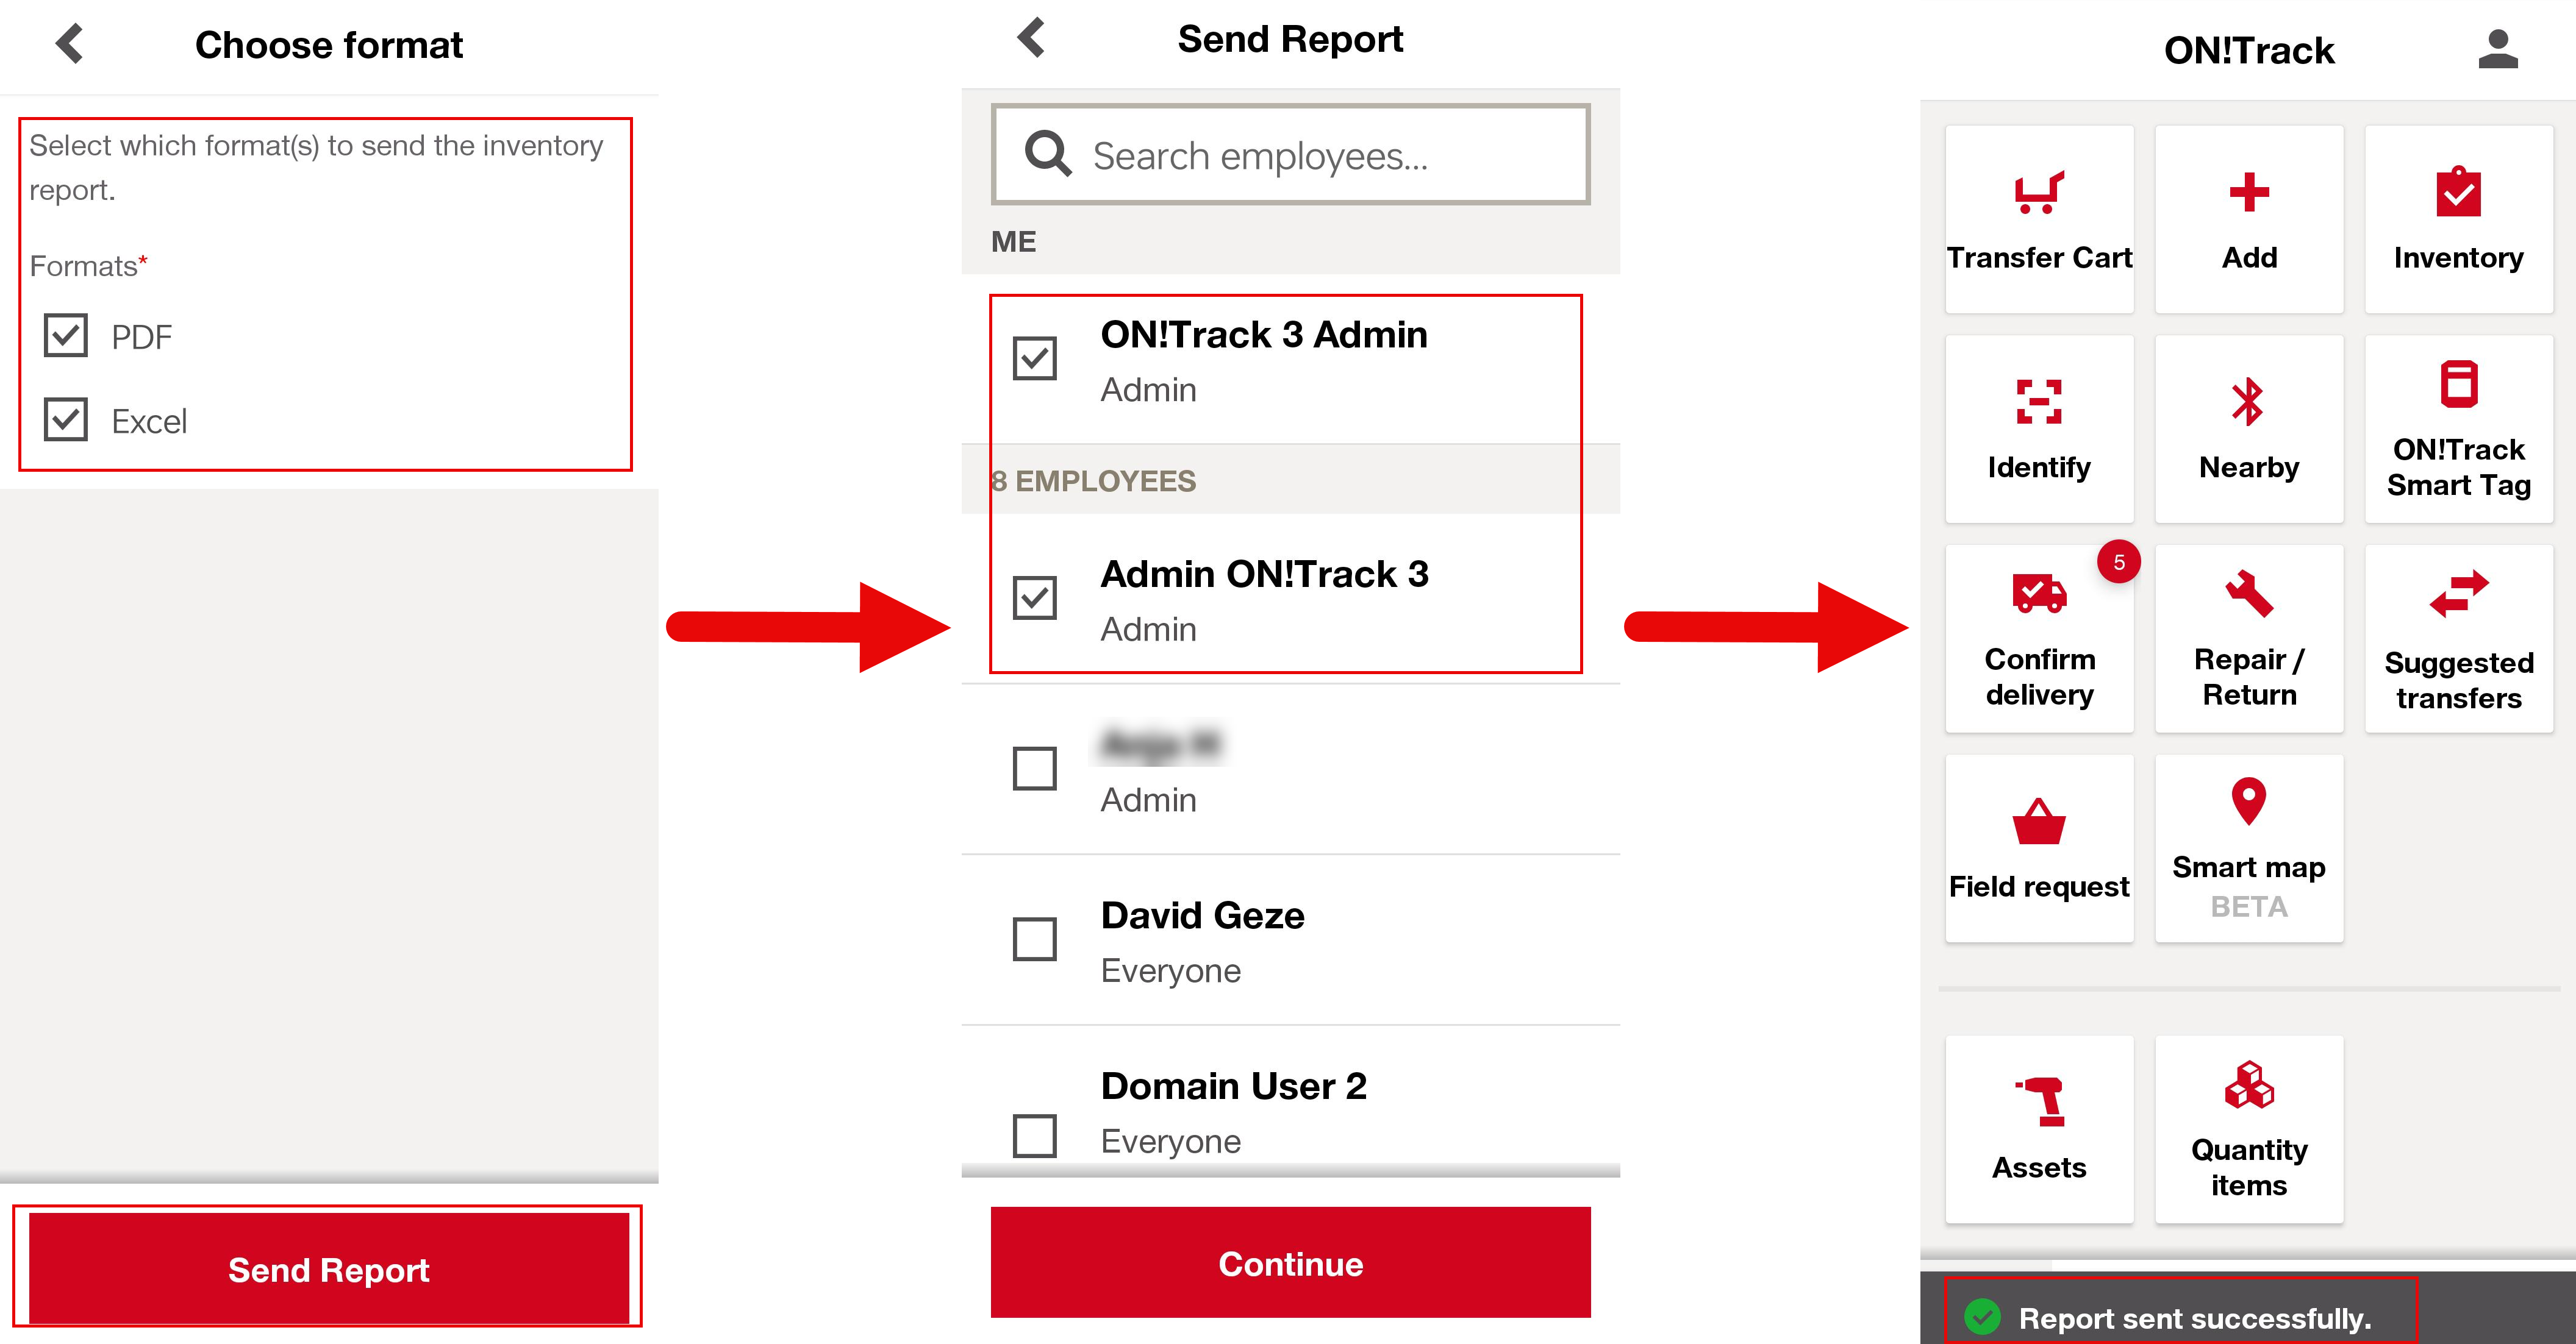
Task: Go back from Choose format screen
Action: (70, 44)
